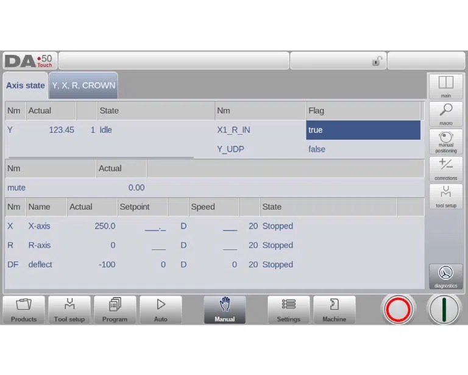Open Settings mode
Image resolution: width=468 pixels, height=375 pixels.
tap(288, 310)
